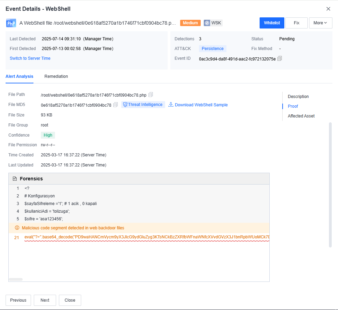Click the file permission value rw-r--r--
338x310 pixels.
[x=48, y=145]
